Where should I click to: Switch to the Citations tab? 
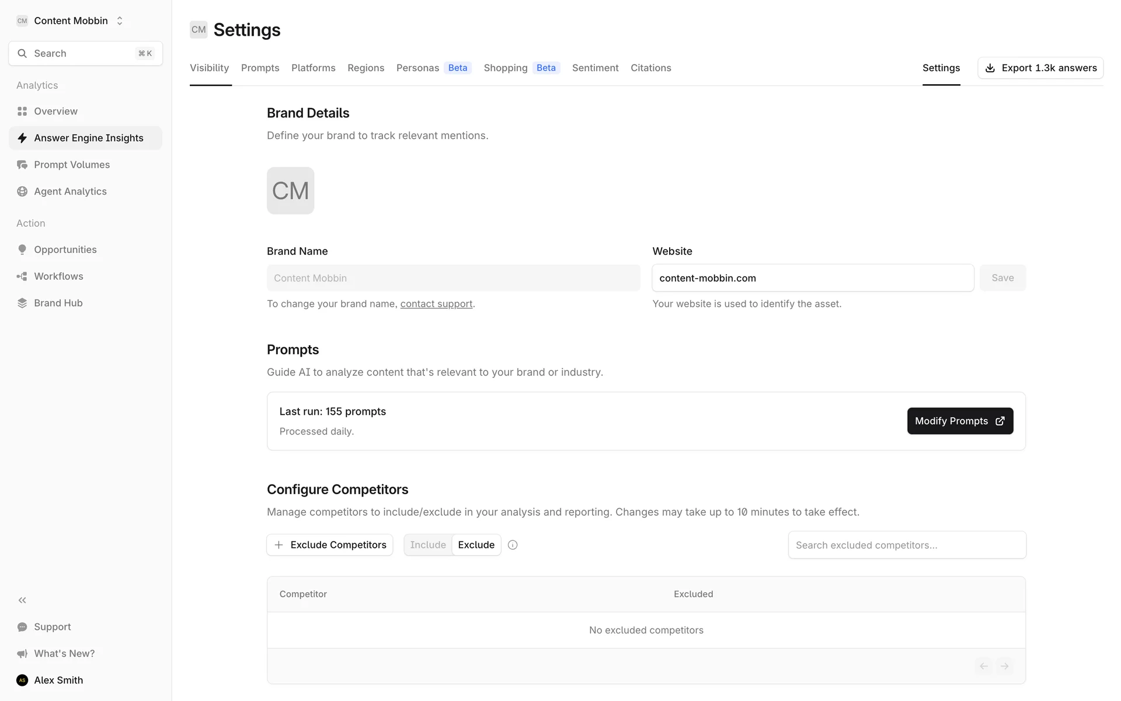pyautogui.click(x=650, y=68)
